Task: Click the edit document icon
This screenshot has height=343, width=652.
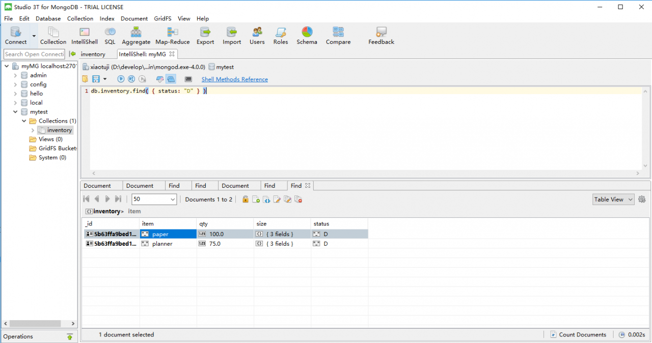Action: [277, 199]
